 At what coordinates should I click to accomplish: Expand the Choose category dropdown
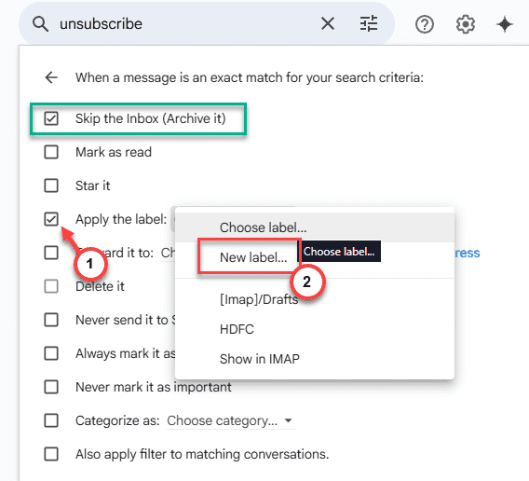231,421
